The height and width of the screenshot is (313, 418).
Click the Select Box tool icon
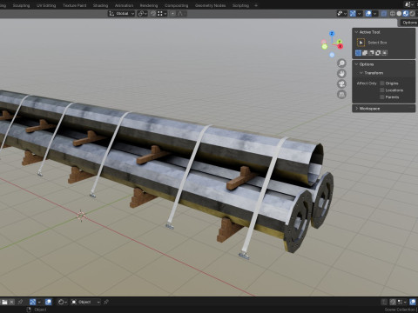(x=361, y=43)
